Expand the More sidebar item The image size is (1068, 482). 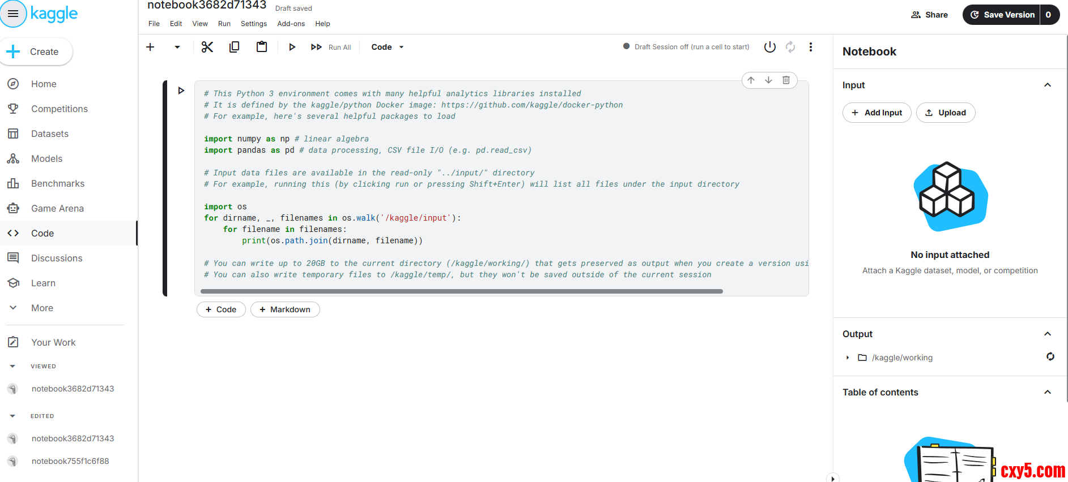(x=42, y=308)
